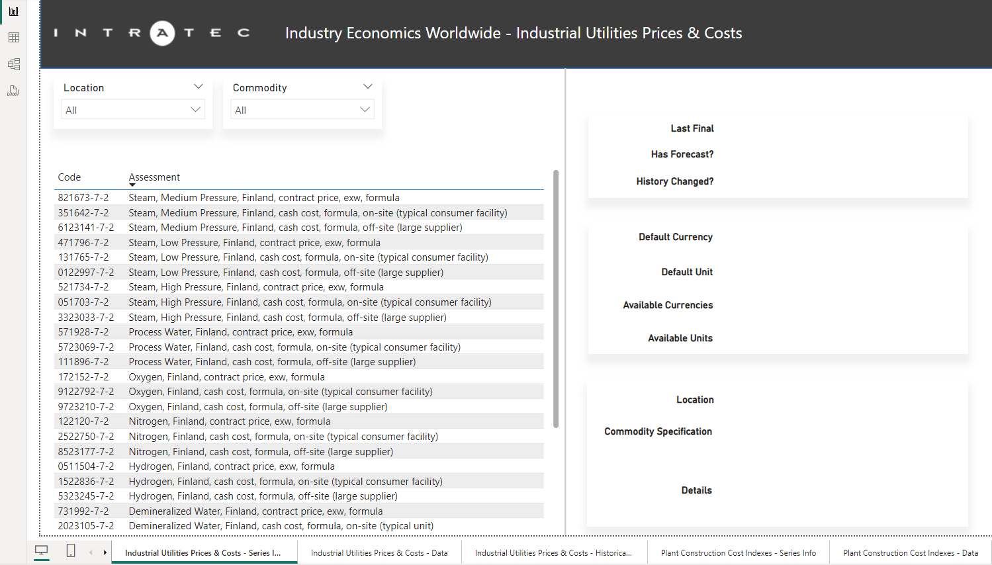The height and width of the screenshot is (565, 992).
Task: Switch to Report view in the sidebar
Action: (x=13, y=11)
